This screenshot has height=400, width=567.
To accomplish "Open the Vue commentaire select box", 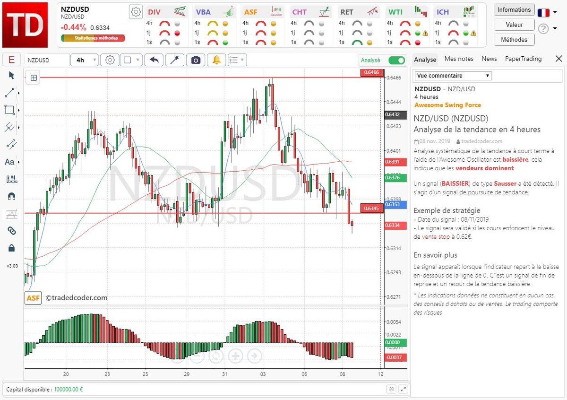I will pos(453,76).
